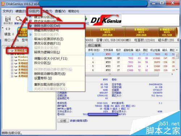Image resolution: width=181 pixels, height=136 pixels.
Task: Open the 硬盘(D) menu
Action: (21, 11)
